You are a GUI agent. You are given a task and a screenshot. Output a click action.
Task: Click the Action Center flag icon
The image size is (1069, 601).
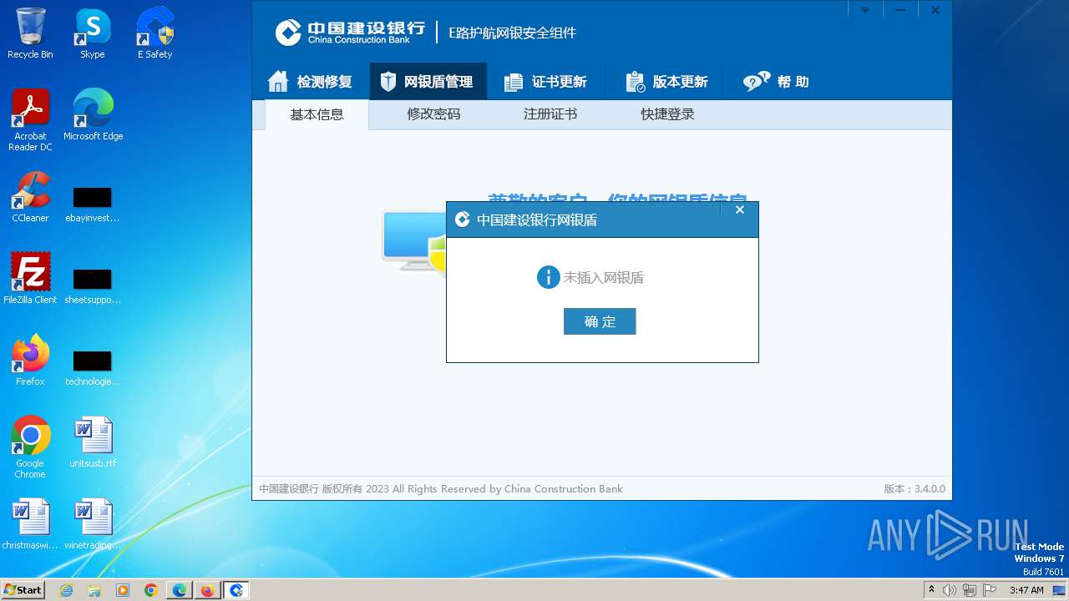point(989,590)
